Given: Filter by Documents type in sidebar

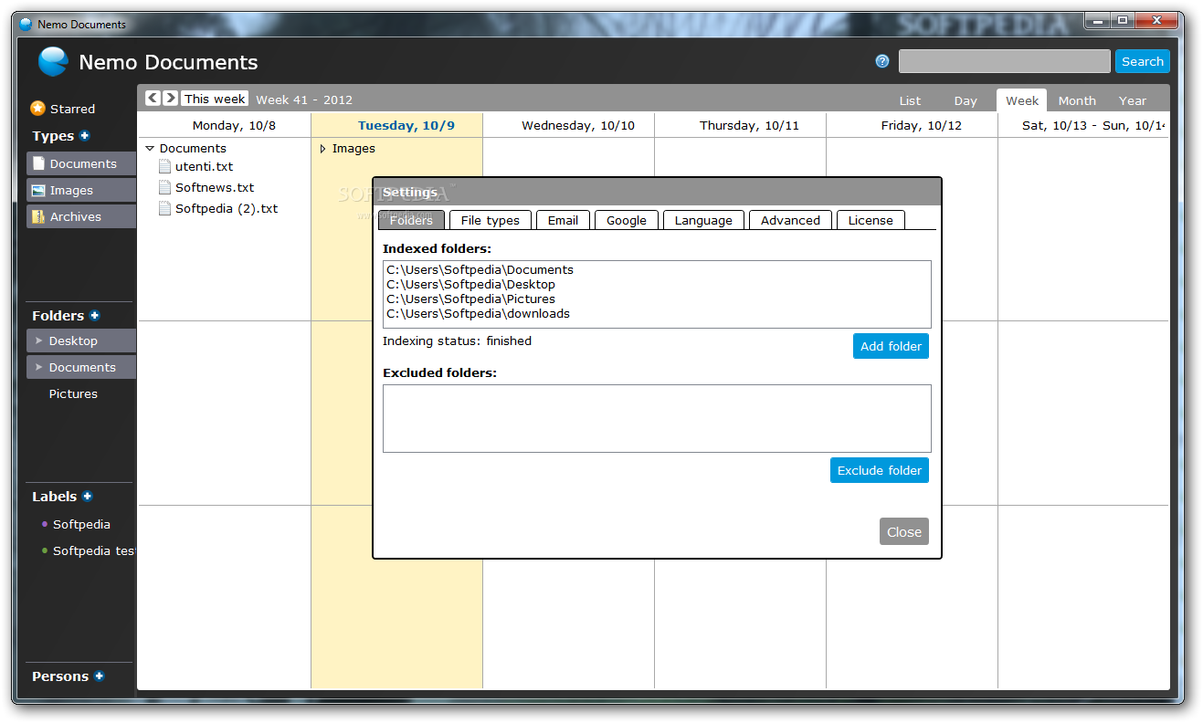Looking at the screenshot, I should [81, 163].
